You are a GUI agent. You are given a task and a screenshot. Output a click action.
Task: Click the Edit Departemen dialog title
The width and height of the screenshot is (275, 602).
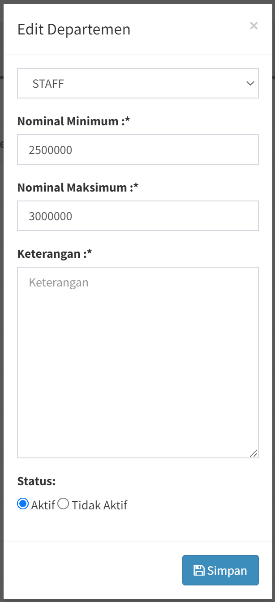pyautogui.click(x=74, y=30)
